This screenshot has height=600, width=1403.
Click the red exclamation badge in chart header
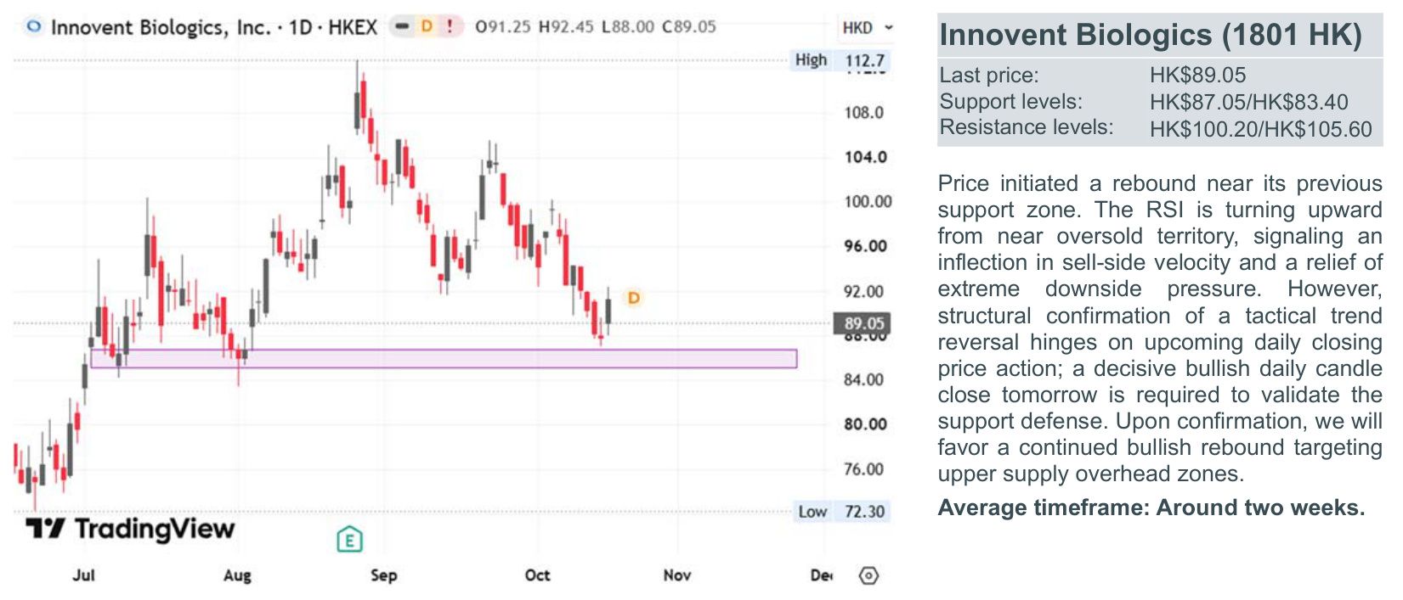click(x=450, y=26)
